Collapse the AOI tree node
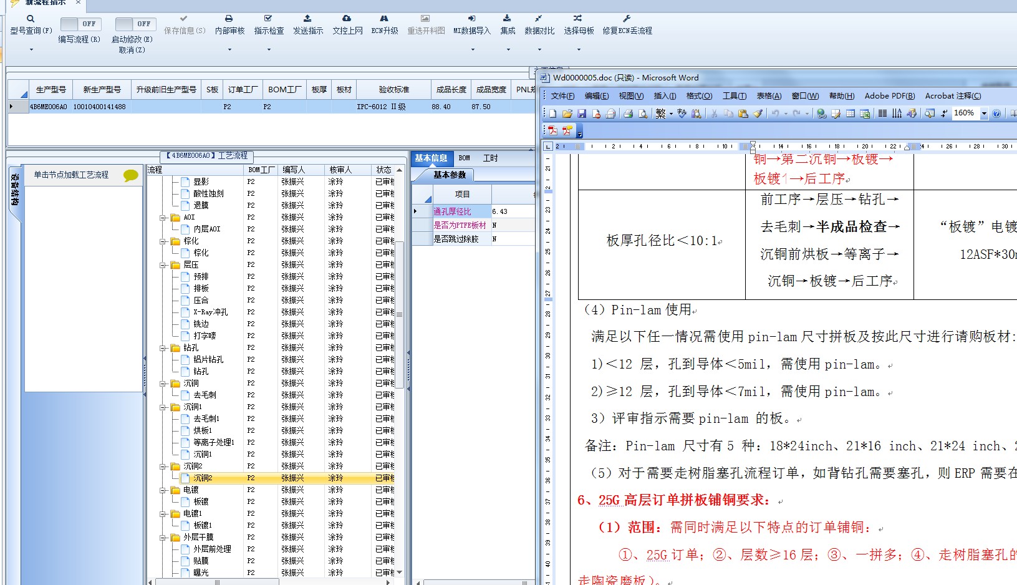Image resolution: width=1017 pixels, height=585 pixels. [x=163, y=218]
